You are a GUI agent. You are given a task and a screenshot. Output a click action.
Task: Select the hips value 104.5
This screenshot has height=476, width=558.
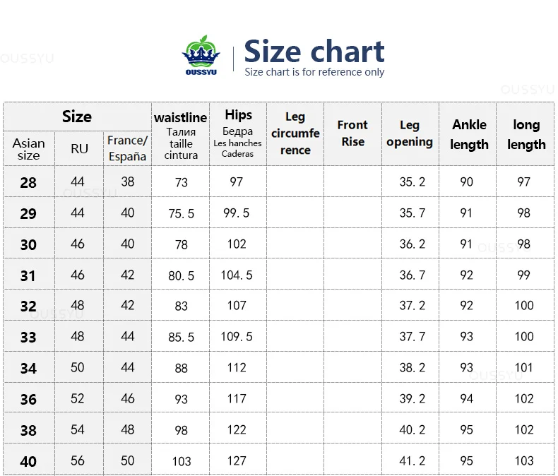237,275
